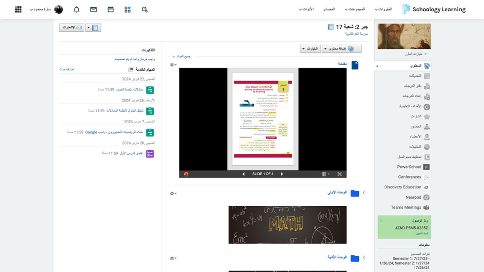Open the notifications bell icon
This screenshot has height=272, width=484.
[x=77, y=9]
